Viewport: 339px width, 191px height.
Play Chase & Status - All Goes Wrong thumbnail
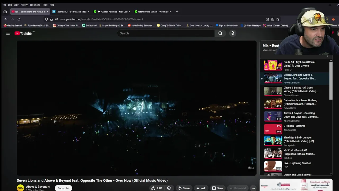(x=273, y=91)
